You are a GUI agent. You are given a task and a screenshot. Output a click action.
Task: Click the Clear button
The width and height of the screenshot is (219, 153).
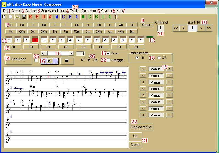coord(146,25)
